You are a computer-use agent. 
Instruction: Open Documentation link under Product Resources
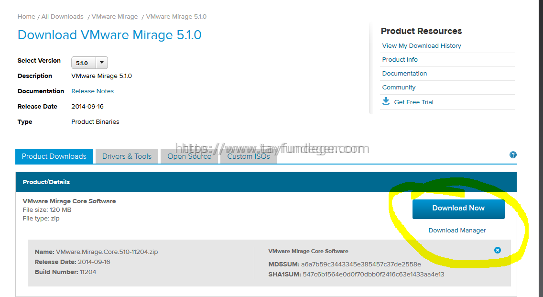pyautogui.click(x=404, y=74)
